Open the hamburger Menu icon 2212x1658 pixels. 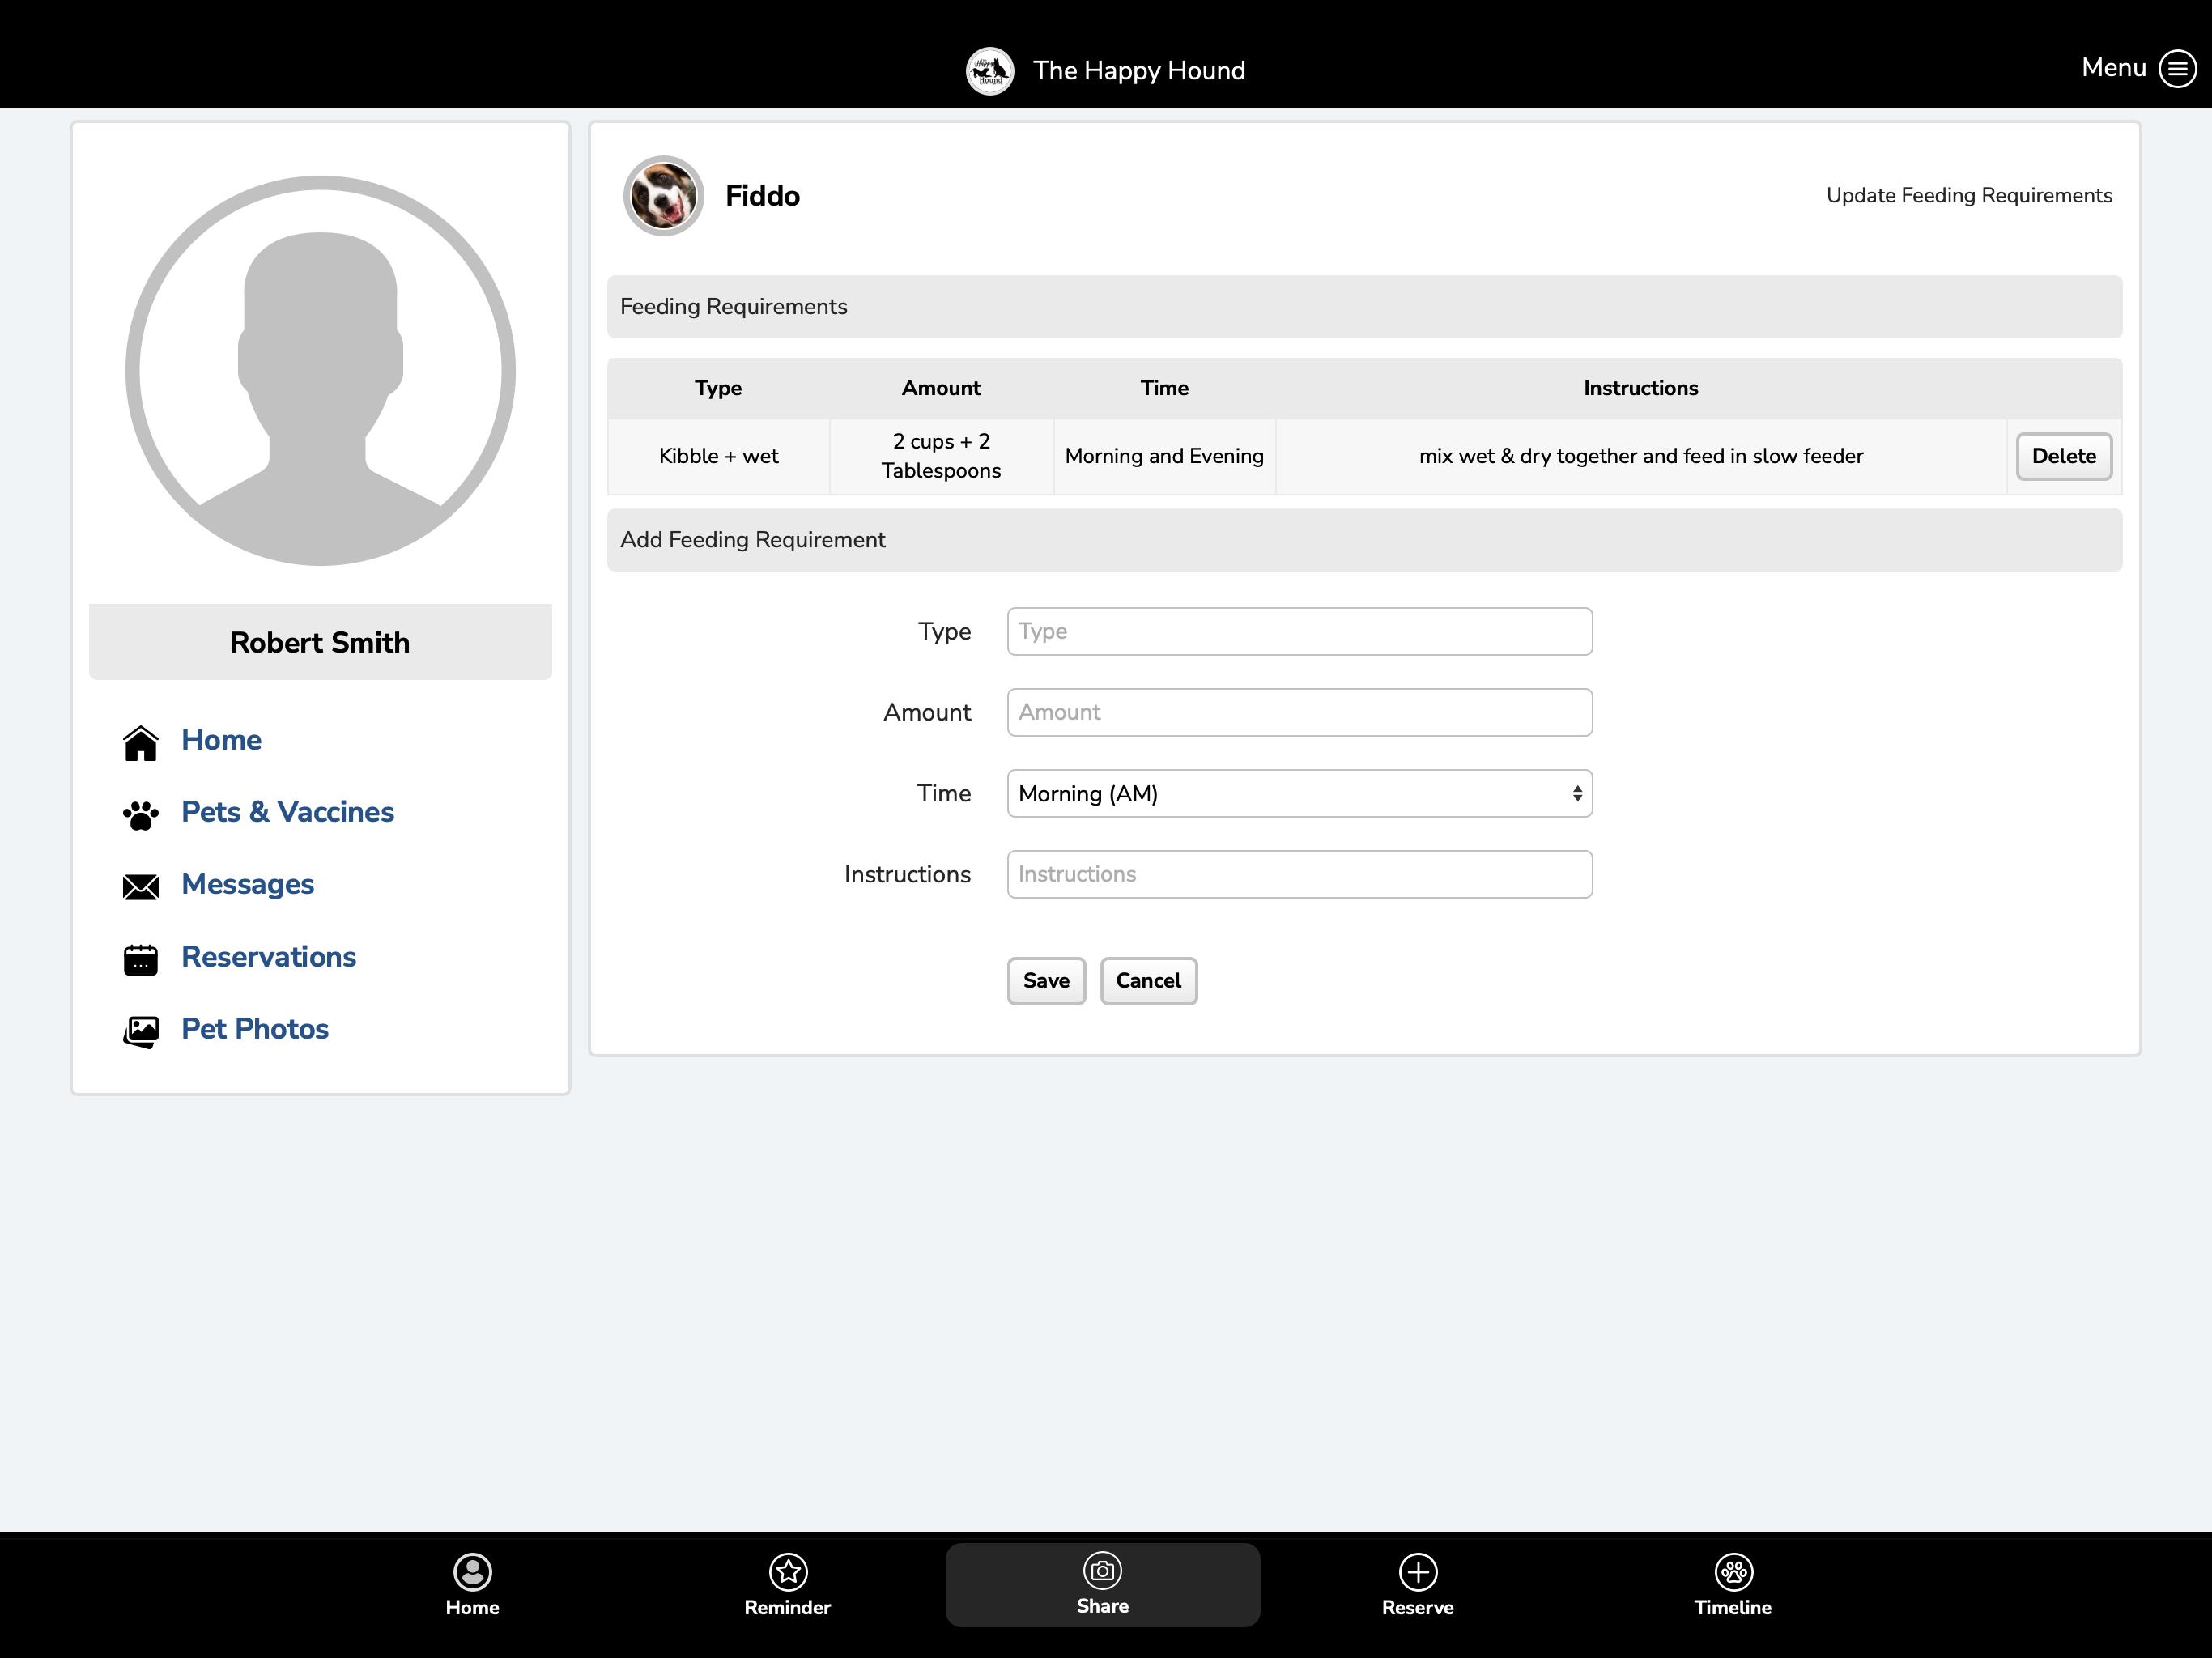pyautogui.click(x=2177, y=69)
